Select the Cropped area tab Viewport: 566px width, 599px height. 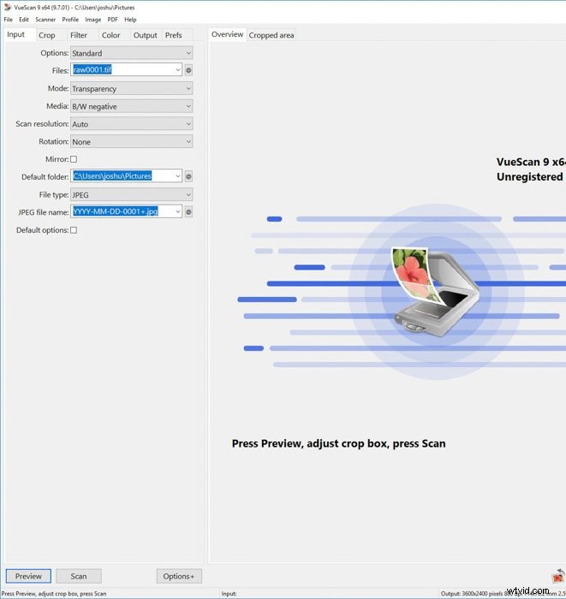(271, 35)
